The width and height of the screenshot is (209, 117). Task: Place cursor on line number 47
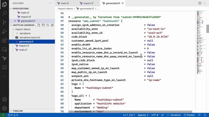(x=62, y=21)
